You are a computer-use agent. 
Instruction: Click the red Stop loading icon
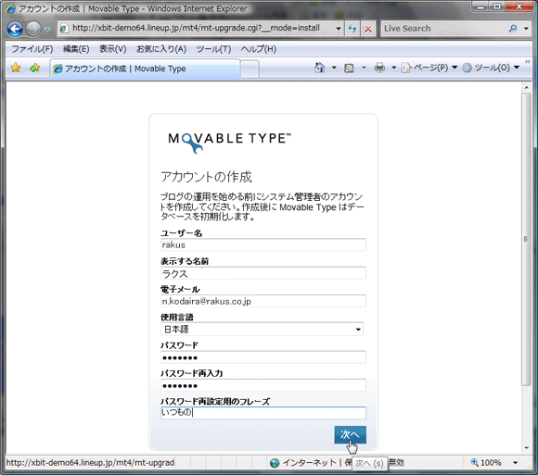(x=368, y=29)
